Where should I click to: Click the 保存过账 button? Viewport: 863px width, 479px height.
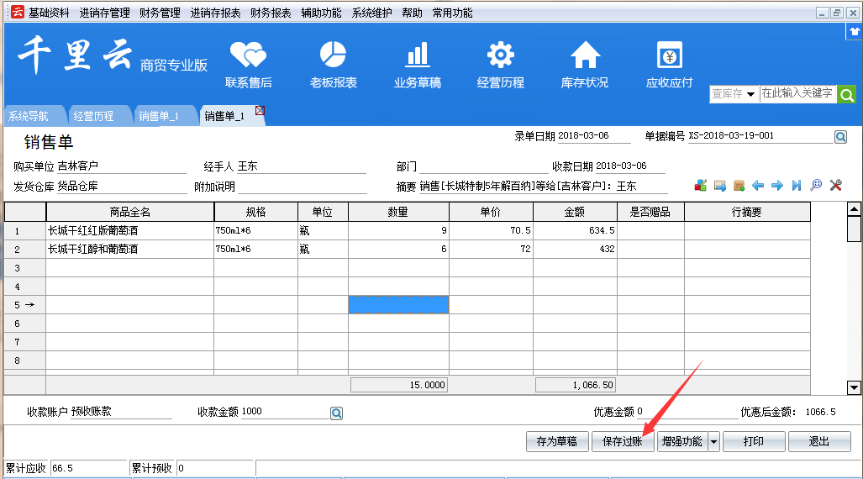click(623, 441)
